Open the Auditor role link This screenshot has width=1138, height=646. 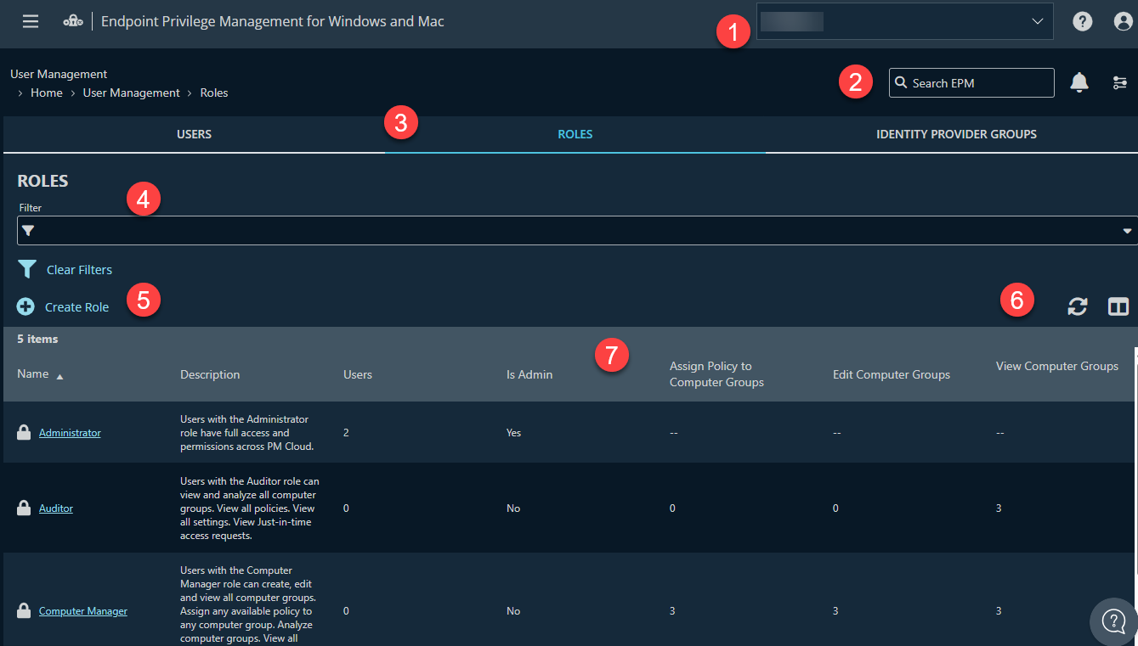point(56,508)
